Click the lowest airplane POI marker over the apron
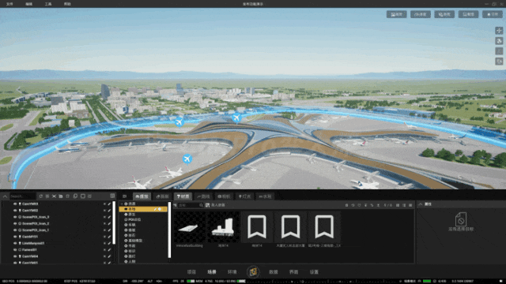 (187, 159)
